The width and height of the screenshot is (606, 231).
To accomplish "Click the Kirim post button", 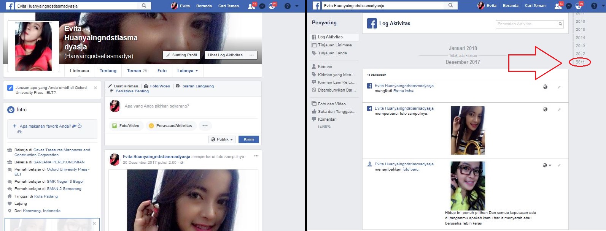I will [249, 139].
